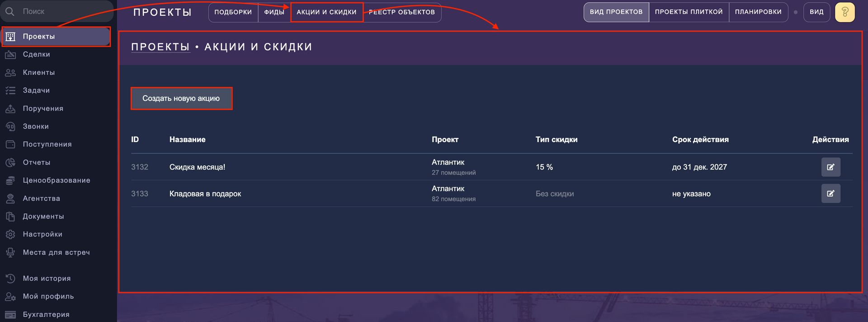Open Настройки in sidebar
Viewport: 868px width, 322px height.
pos(42,235)
